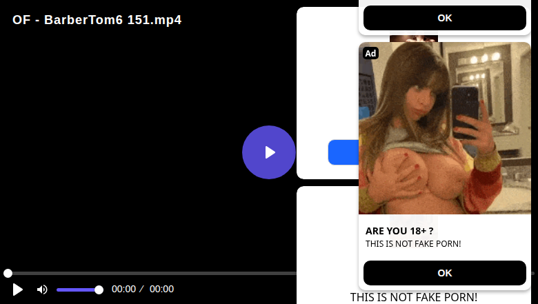Click the volume slider handle

[99, 290]
